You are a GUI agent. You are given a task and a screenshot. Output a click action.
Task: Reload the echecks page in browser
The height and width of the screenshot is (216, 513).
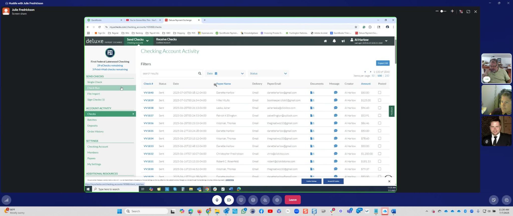[99, 27]
